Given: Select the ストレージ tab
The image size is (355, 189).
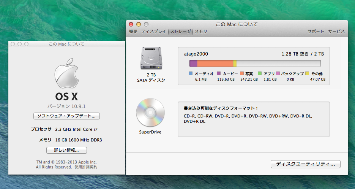Looking at the screenshot, I should 180,32.
